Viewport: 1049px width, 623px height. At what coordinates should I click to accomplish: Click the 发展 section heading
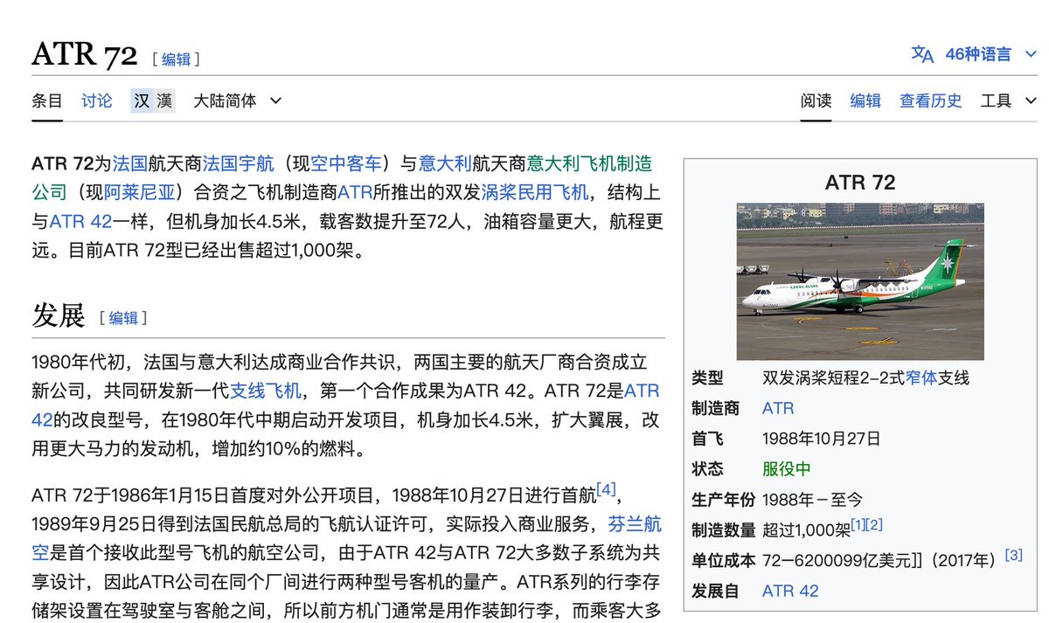59,315
